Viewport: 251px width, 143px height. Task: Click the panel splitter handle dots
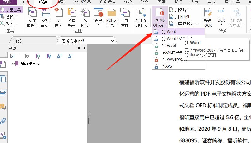[89, 118]
